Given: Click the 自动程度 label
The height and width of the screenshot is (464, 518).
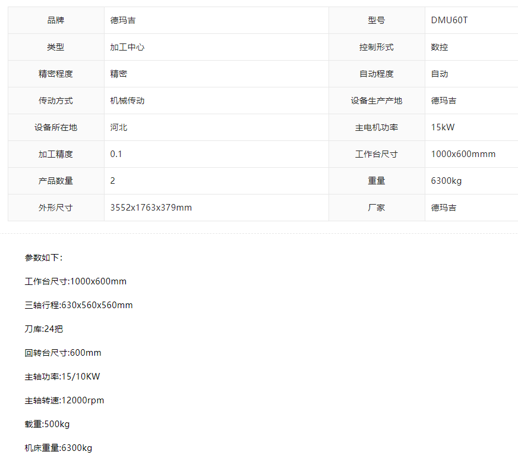Looking at the screenshot, I should (377, 74).
